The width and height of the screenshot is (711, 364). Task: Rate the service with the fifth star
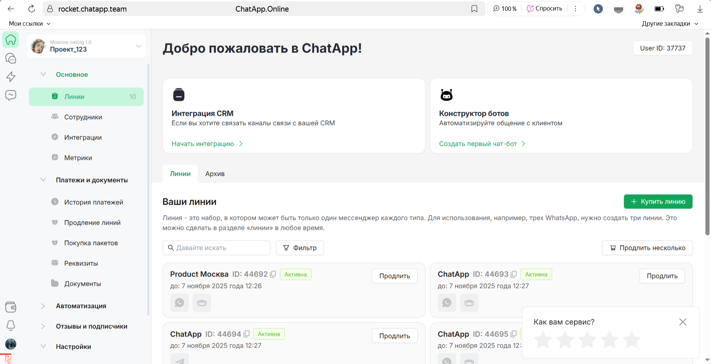pyautogui.click(x=631, y=340)
